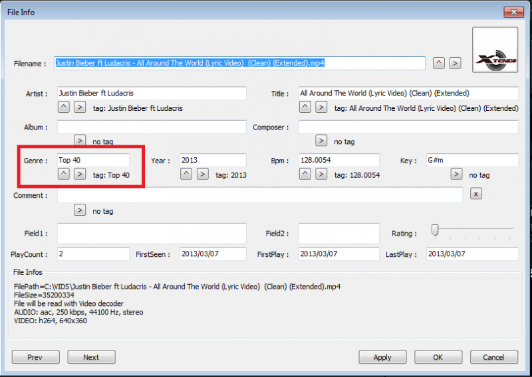Click into the empty Composer field
This screenshot has height=377, width=532.
408,127
